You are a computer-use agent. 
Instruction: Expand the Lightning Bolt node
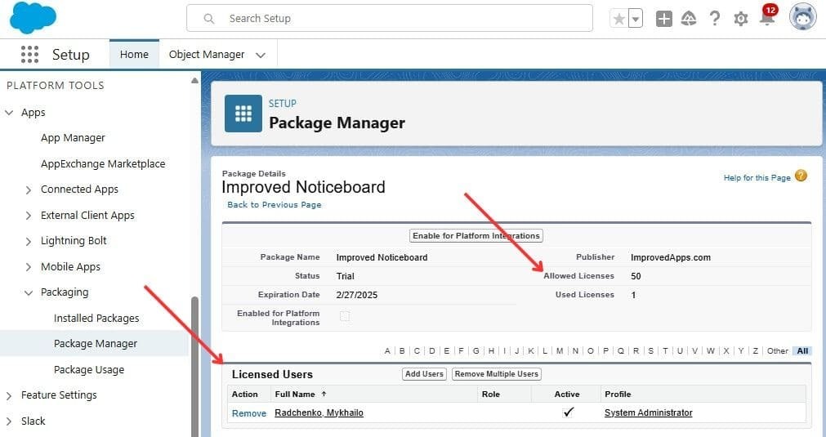29,241
